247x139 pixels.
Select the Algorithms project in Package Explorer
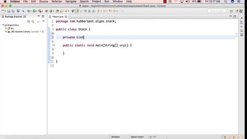click(x=13, y=25)
